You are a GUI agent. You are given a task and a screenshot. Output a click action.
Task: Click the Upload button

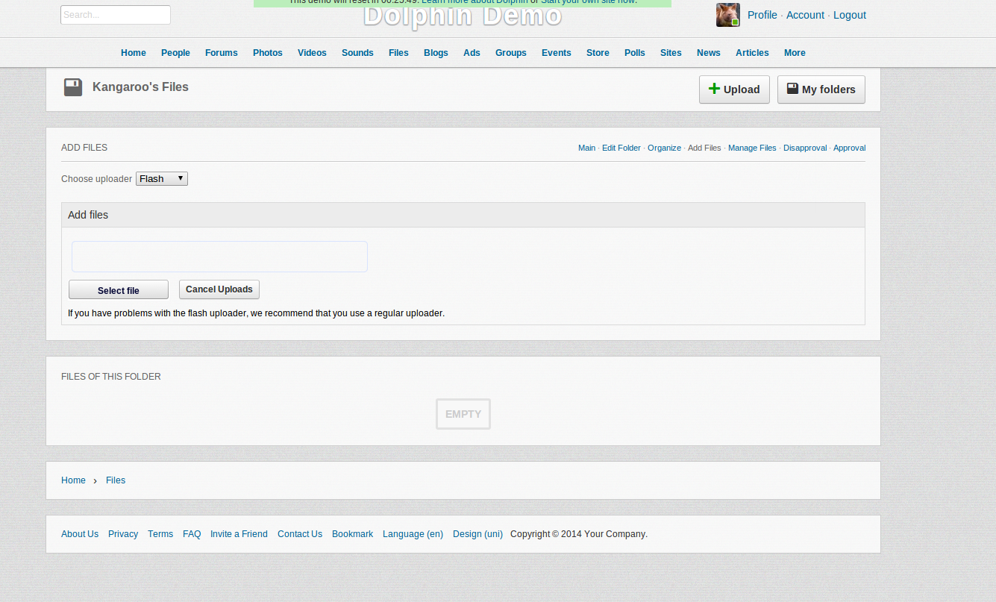(x=734, y=90)
